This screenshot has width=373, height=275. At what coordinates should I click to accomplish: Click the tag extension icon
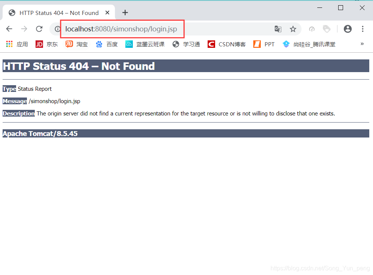(327, 29)
